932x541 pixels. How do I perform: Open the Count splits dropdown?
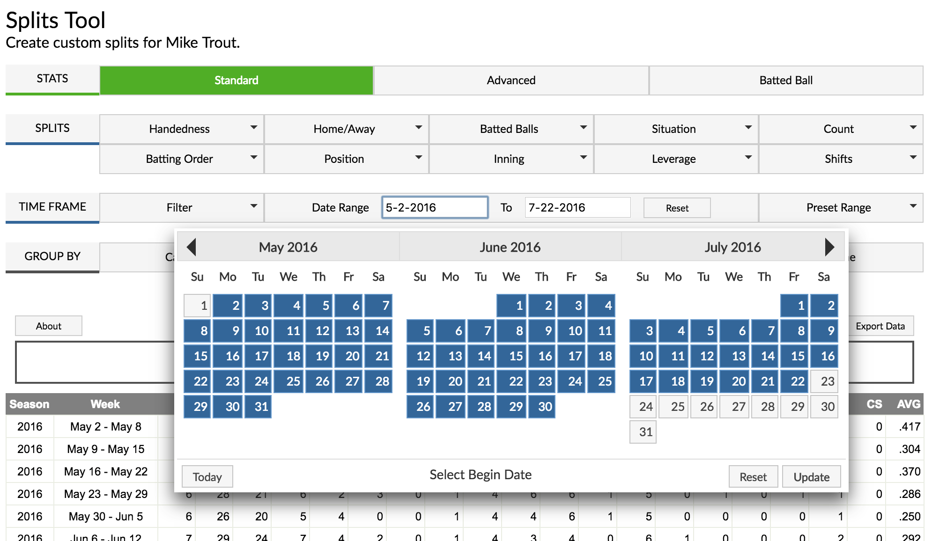[x=840, y=129]
